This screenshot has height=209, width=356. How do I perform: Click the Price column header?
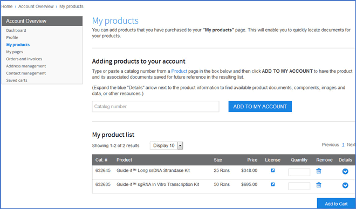point(252,160)
